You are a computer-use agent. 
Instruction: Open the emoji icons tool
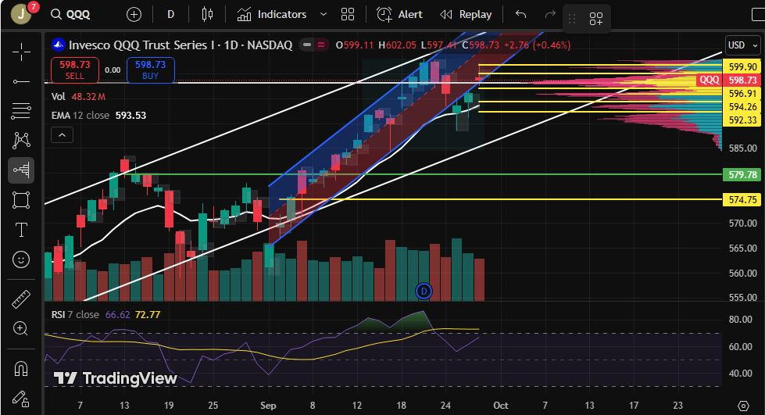click(x=21, y=259)
